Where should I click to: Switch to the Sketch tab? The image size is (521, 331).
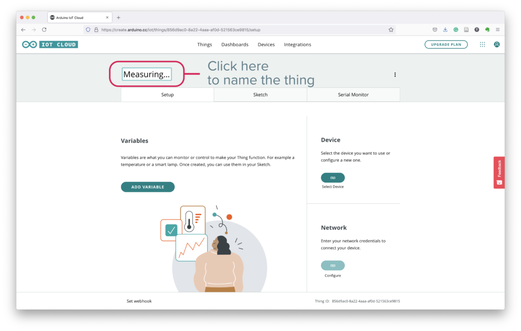260,95
